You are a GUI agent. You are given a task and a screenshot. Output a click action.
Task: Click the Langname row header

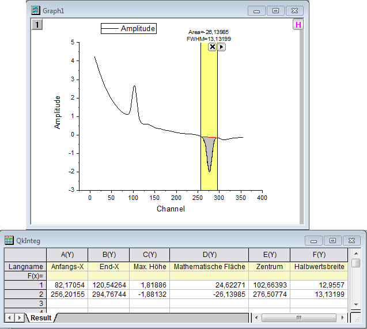[x=25, y=267]
